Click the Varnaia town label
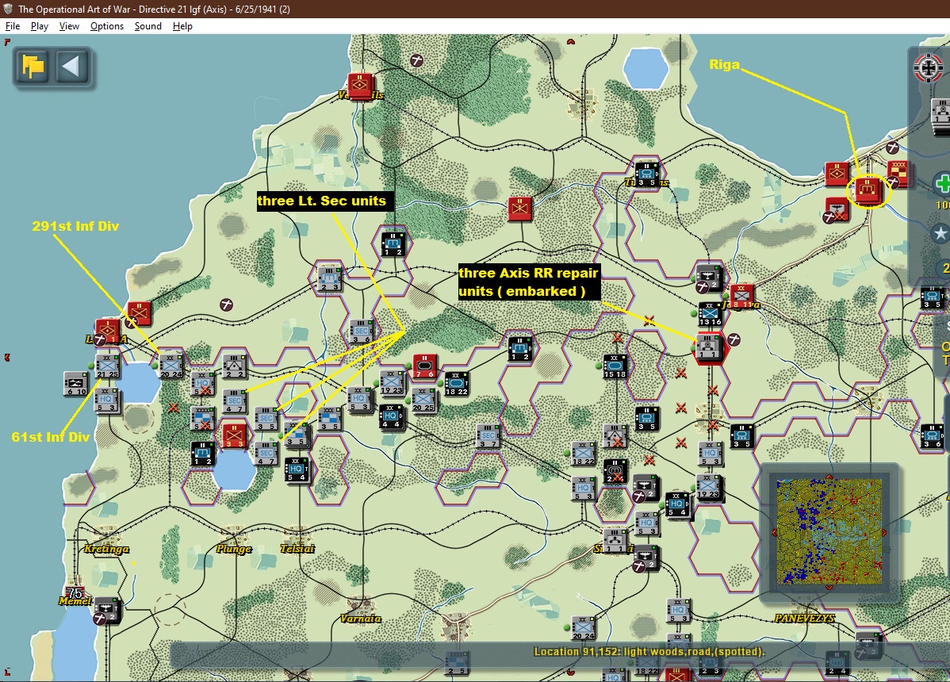 coord(361,619)
